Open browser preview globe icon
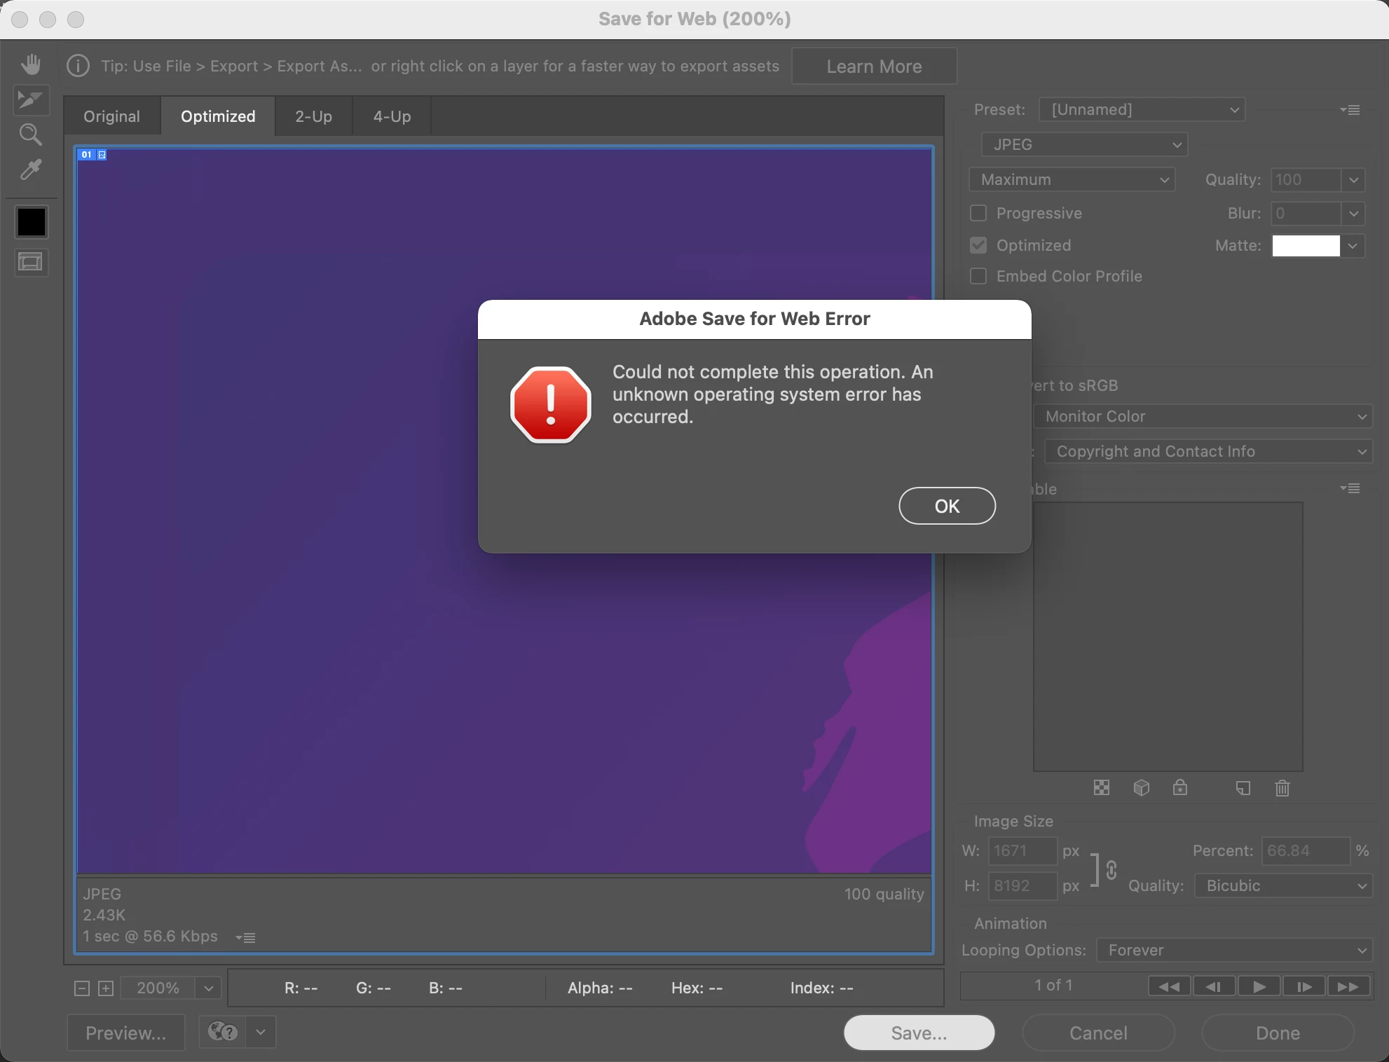Viewport: 1389px width, 1062px height. pos(223,1032)
